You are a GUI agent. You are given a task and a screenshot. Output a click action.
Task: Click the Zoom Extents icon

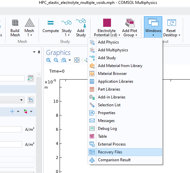(x=77, y=60)
